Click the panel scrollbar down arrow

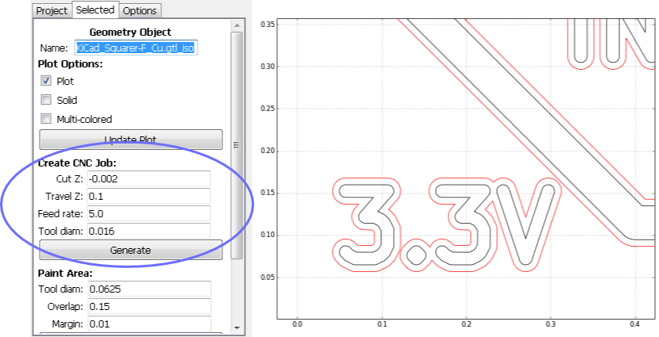(236, 327)
